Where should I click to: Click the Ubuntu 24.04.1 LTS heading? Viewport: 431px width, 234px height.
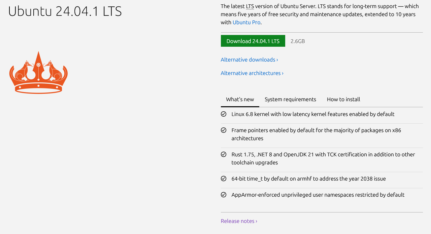tap(65, 11)
